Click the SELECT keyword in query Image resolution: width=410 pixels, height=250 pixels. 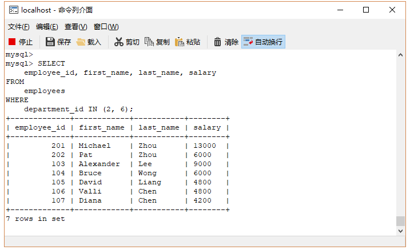tap(51, 63)
